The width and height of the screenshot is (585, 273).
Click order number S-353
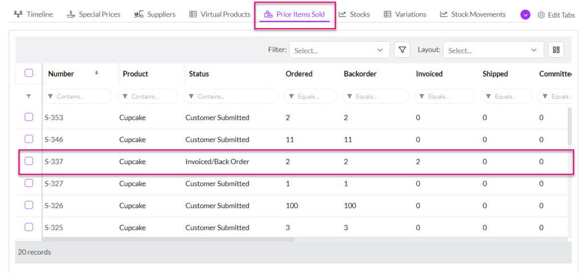(54, 117)
